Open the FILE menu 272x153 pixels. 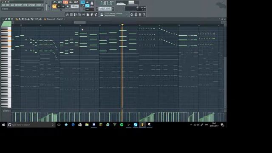pyautogui.click(x=3, y=5)
